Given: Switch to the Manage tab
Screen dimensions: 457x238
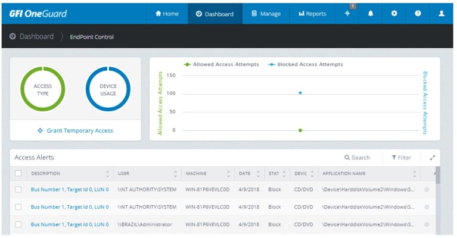Looking at the screenshot, I should (x=266, y=14).
